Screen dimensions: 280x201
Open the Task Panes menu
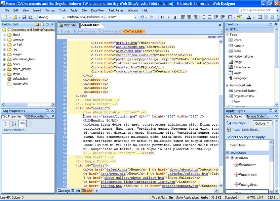[x=116, y=10]
